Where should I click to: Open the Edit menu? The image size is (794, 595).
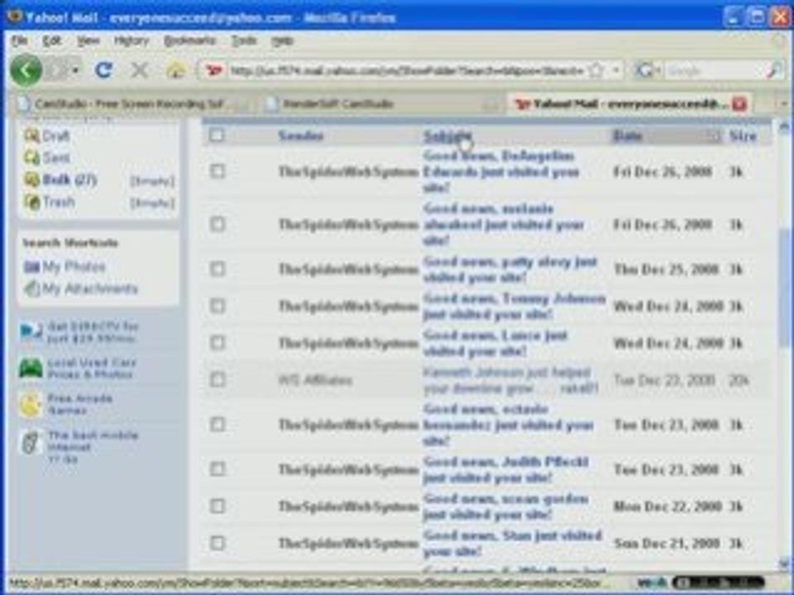click(51, 40)
